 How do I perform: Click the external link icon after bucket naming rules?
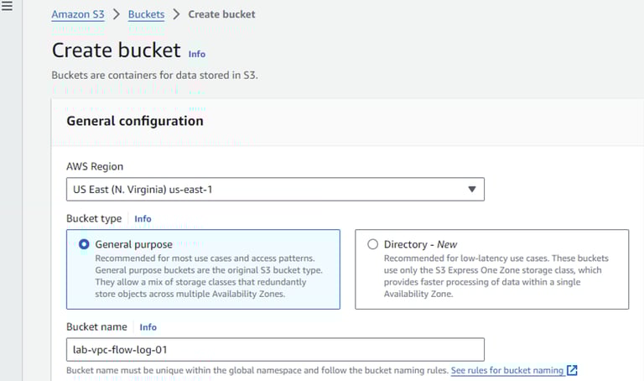[572, 370]
